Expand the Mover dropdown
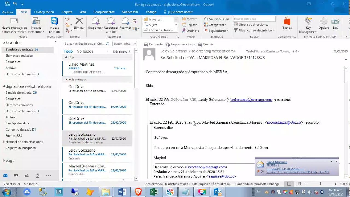The image size is (350, 197). click(189, 19)
